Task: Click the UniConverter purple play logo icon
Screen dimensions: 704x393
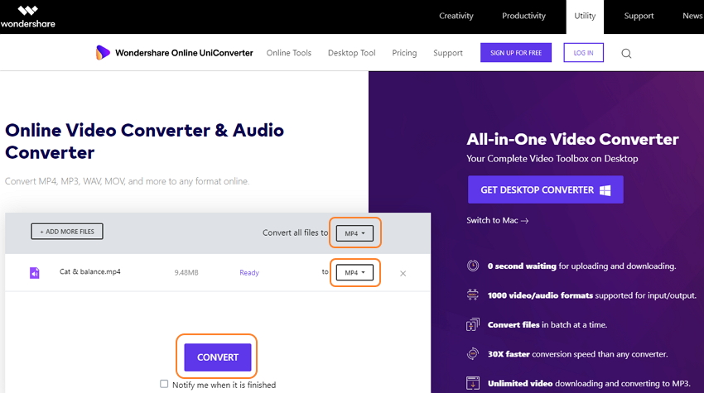Action: [103, 52]
